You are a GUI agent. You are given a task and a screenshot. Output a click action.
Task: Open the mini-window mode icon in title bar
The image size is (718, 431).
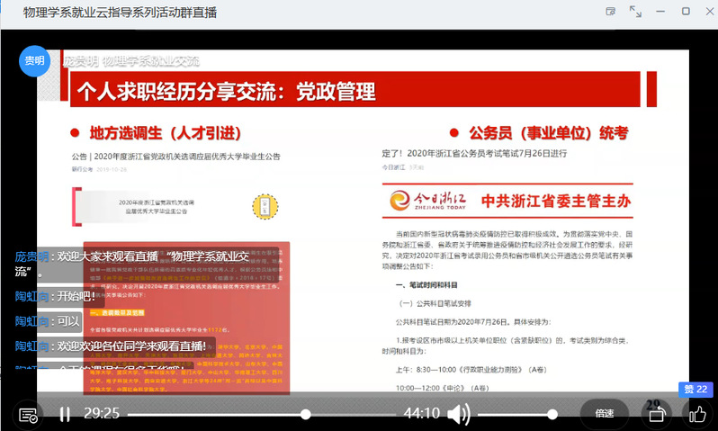(611, 12)
